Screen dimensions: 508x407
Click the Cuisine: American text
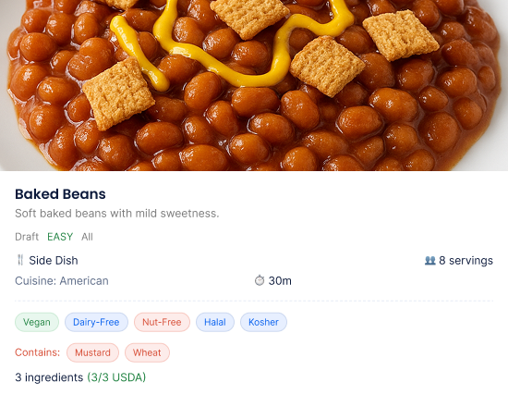pyautogui.click(x=62, y=281)
